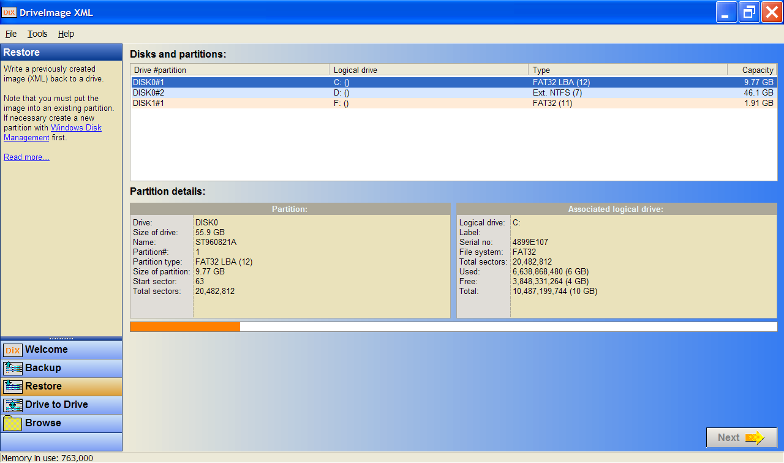Click the Associated logical drive: panel header
784x463 pixels.
pyautogui.click(x=617, y=209)
